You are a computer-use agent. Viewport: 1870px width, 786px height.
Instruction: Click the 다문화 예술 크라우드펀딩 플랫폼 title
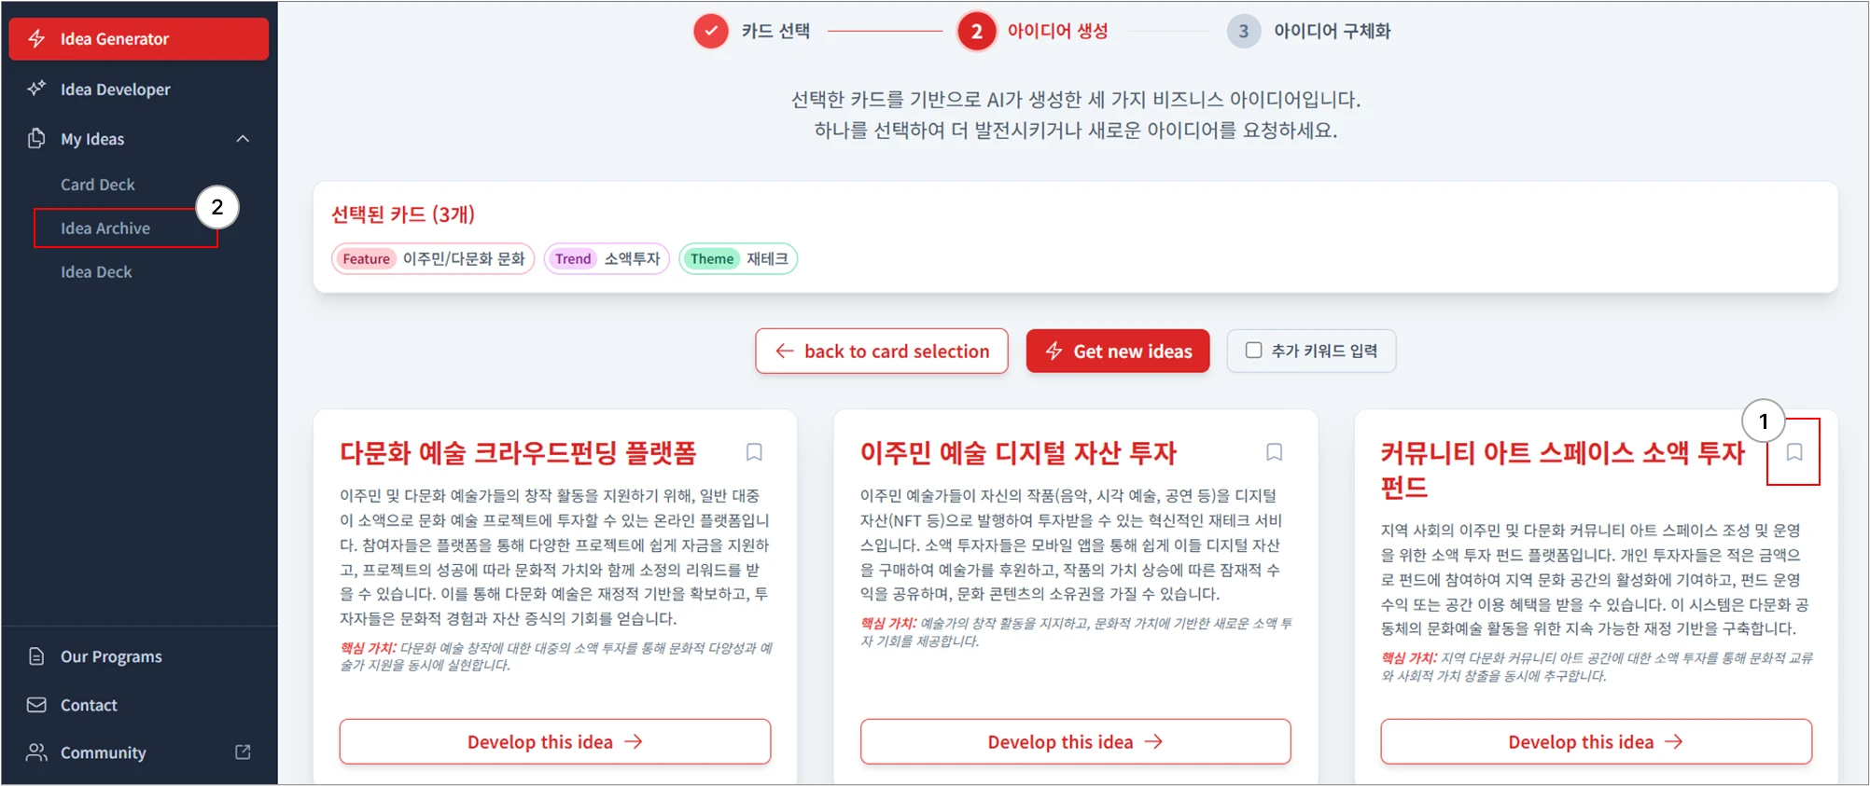click(518, 453)
